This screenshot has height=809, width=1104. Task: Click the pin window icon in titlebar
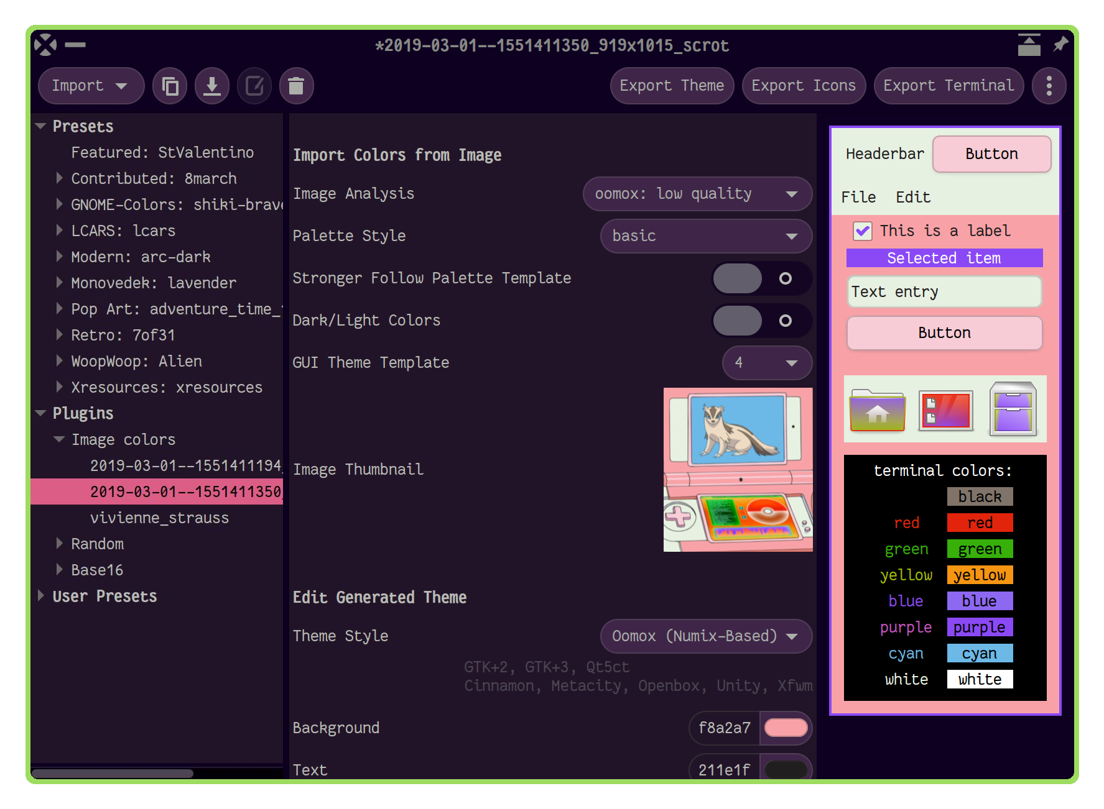point(1060,45)
